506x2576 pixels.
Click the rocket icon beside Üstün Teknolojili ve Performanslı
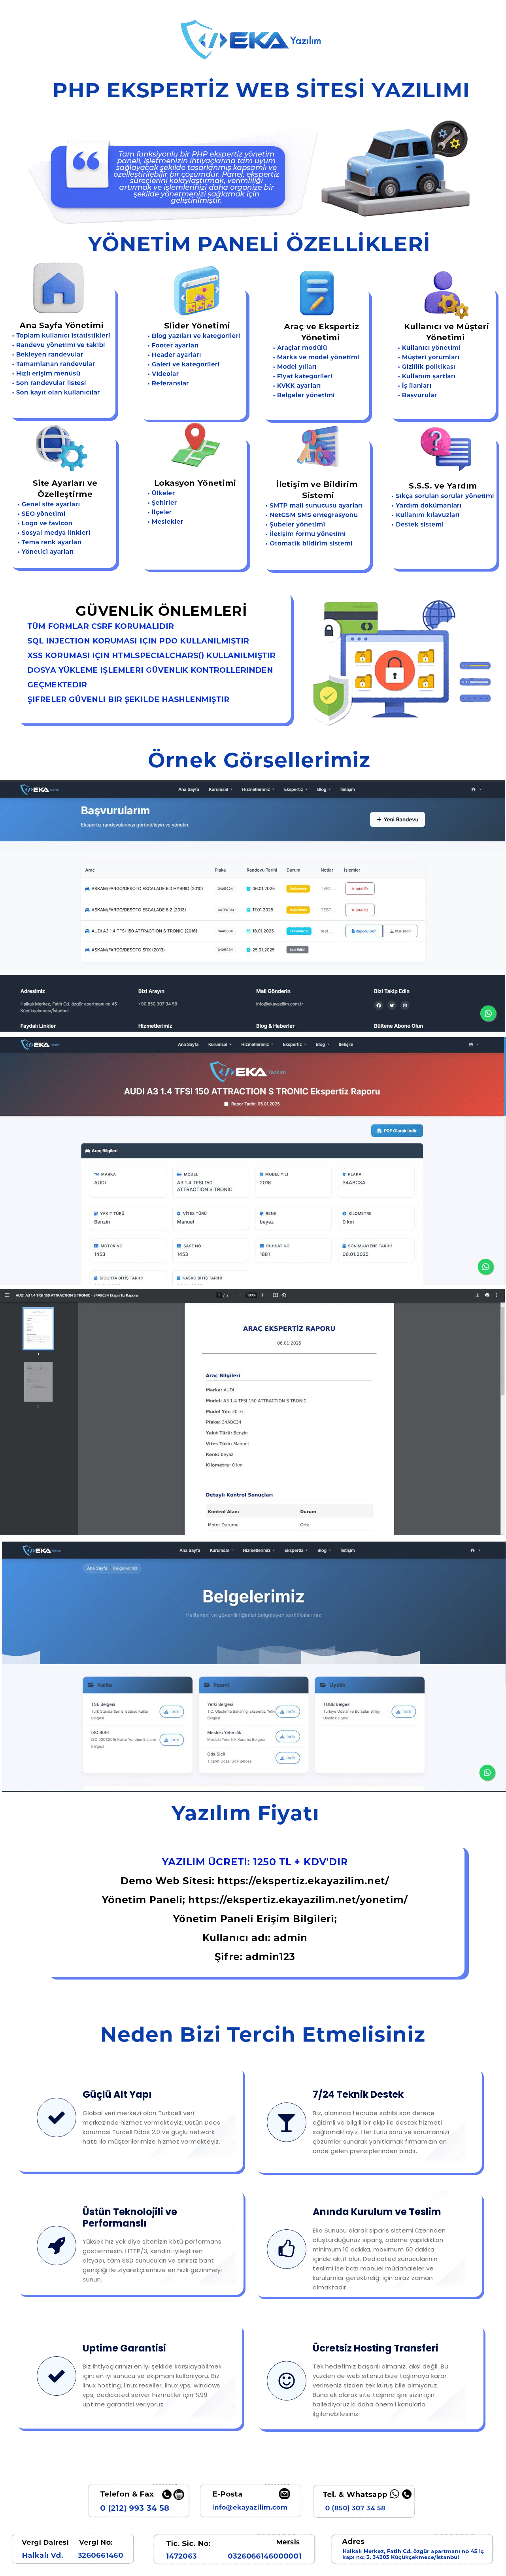click(57, 2245)
